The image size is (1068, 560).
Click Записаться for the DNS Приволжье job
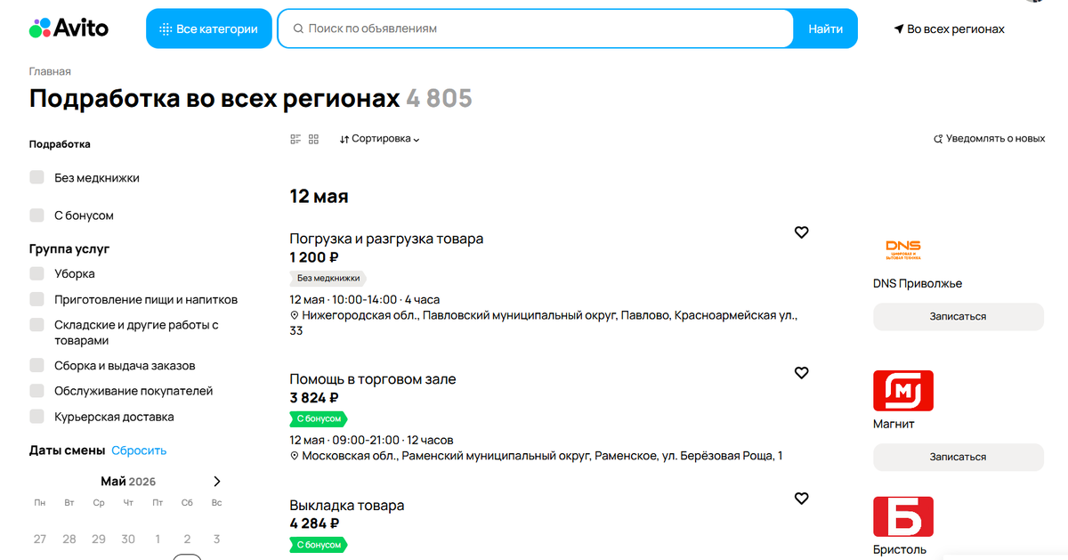point(958,316)
